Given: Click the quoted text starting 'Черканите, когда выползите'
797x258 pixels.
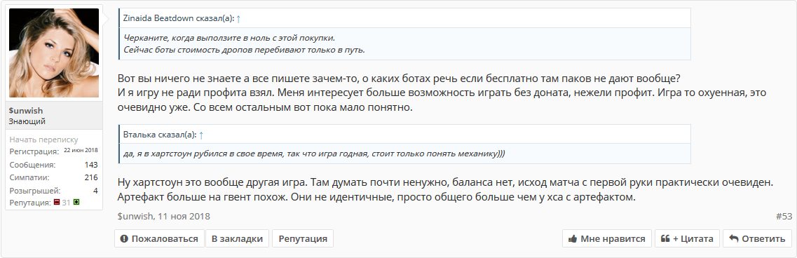Looking at the screenshot, I should (229, 38).
